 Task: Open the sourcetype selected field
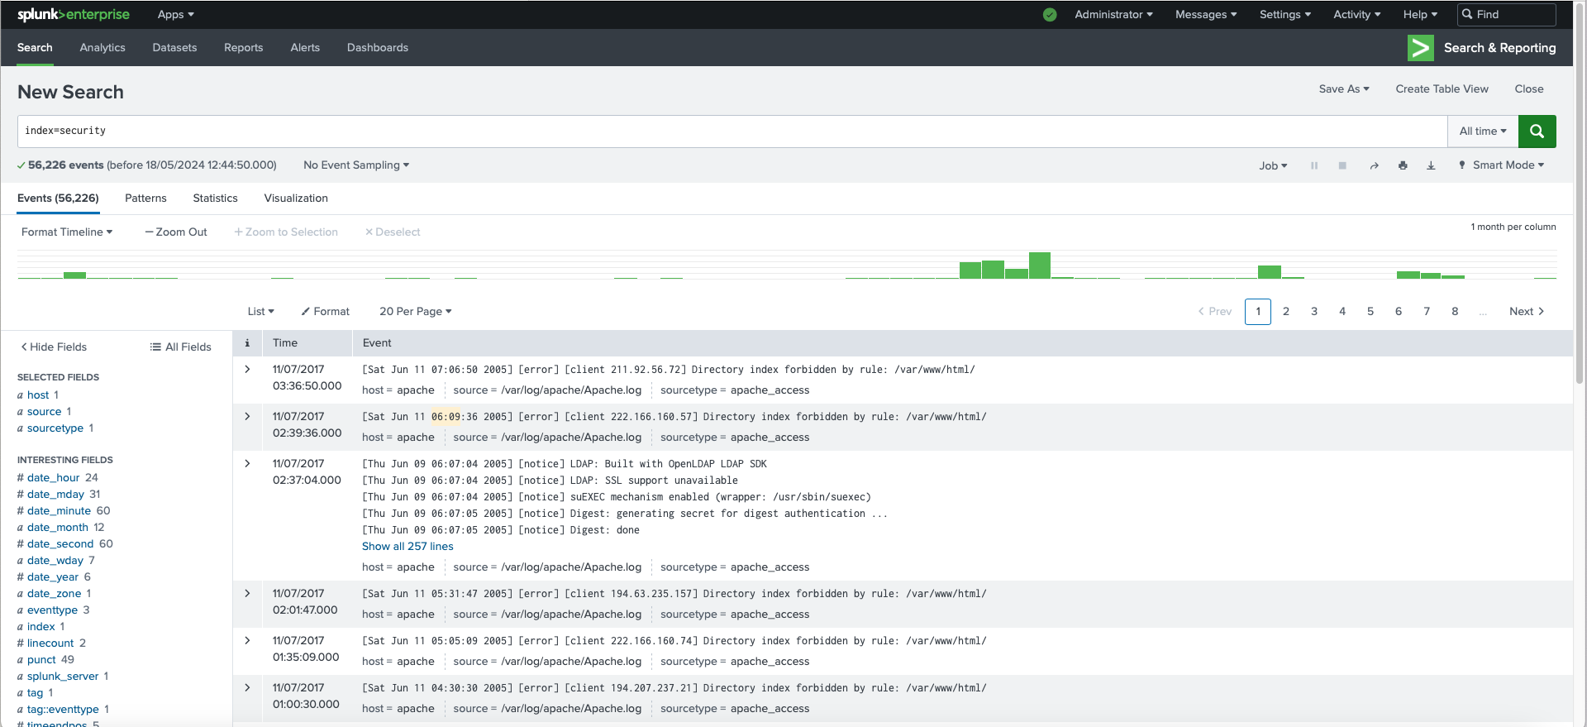[55, 428]
